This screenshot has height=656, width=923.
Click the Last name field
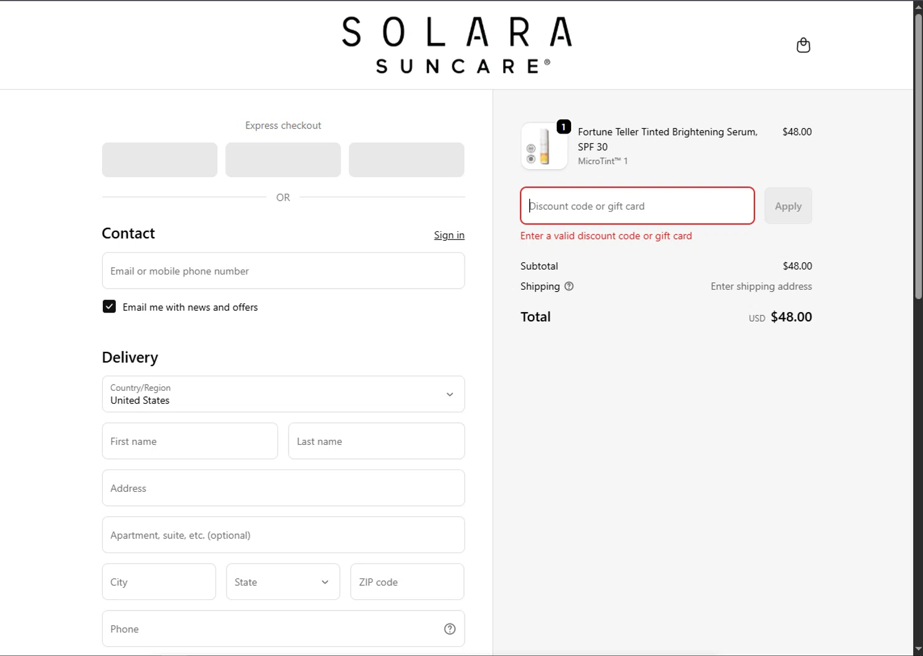tap(377, 441)
